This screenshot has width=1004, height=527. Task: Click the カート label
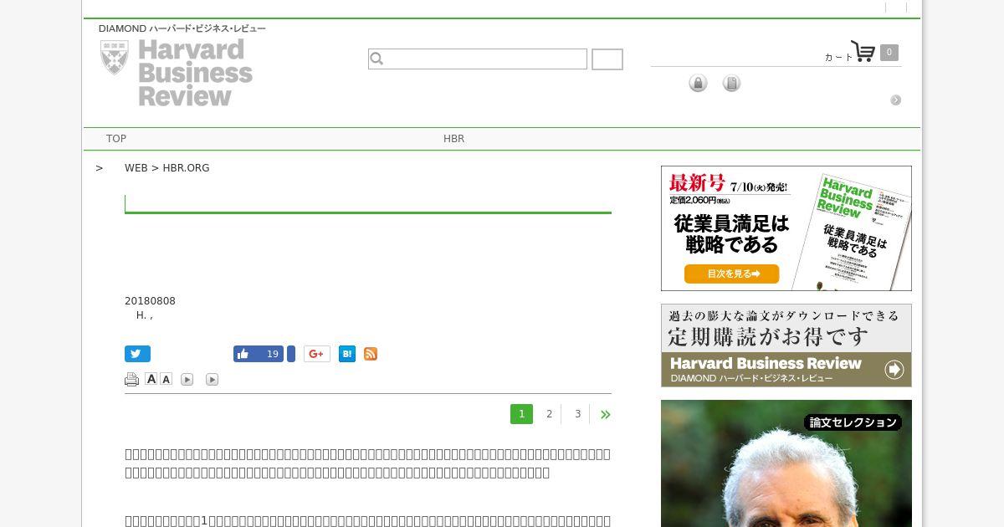[x=838, y=57]
